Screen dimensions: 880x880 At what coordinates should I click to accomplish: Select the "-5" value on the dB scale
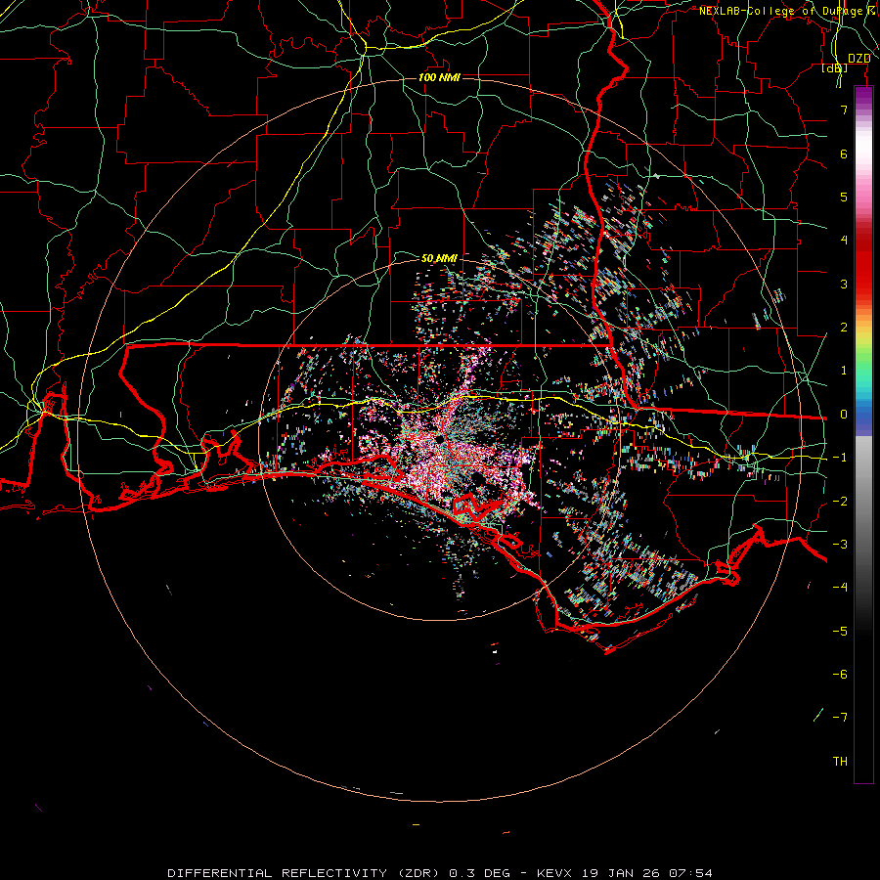(840, 632)
